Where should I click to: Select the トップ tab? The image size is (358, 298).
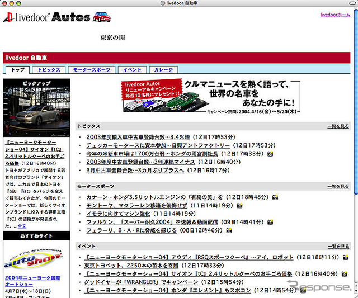18,70
